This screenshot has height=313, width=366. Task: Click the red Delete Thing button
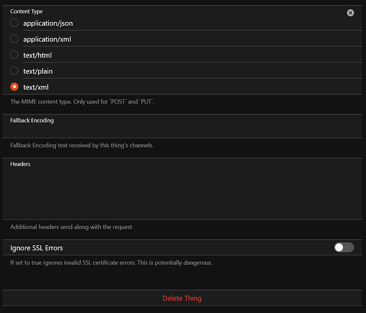(182, 298)
